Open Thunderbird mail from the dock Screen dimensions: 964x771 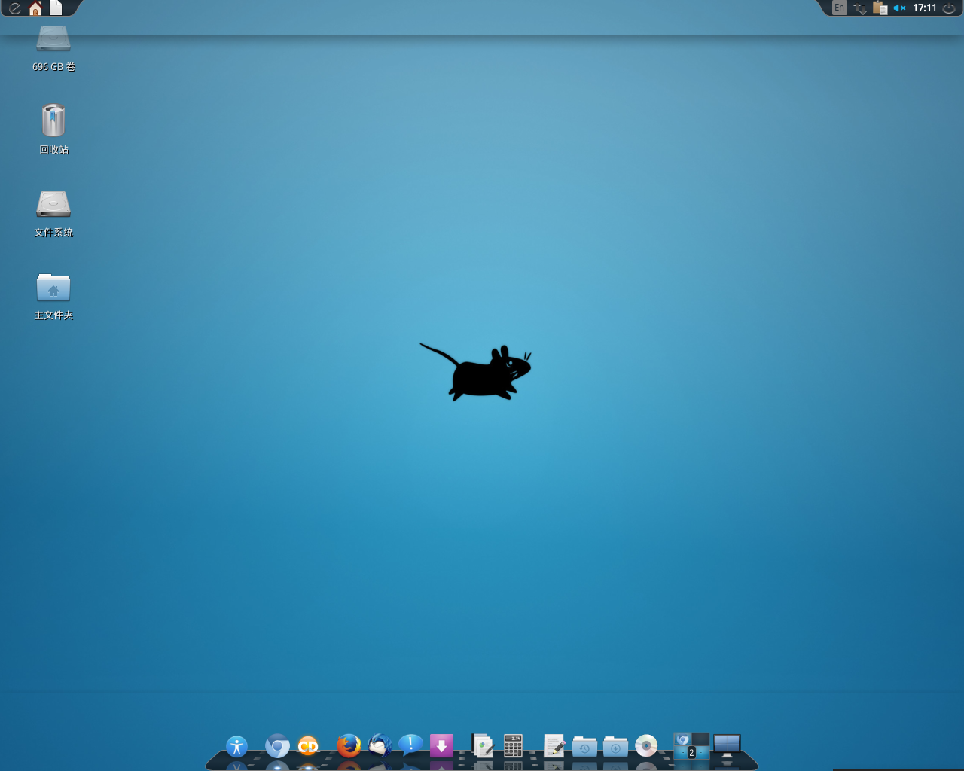tap(380, 746)
